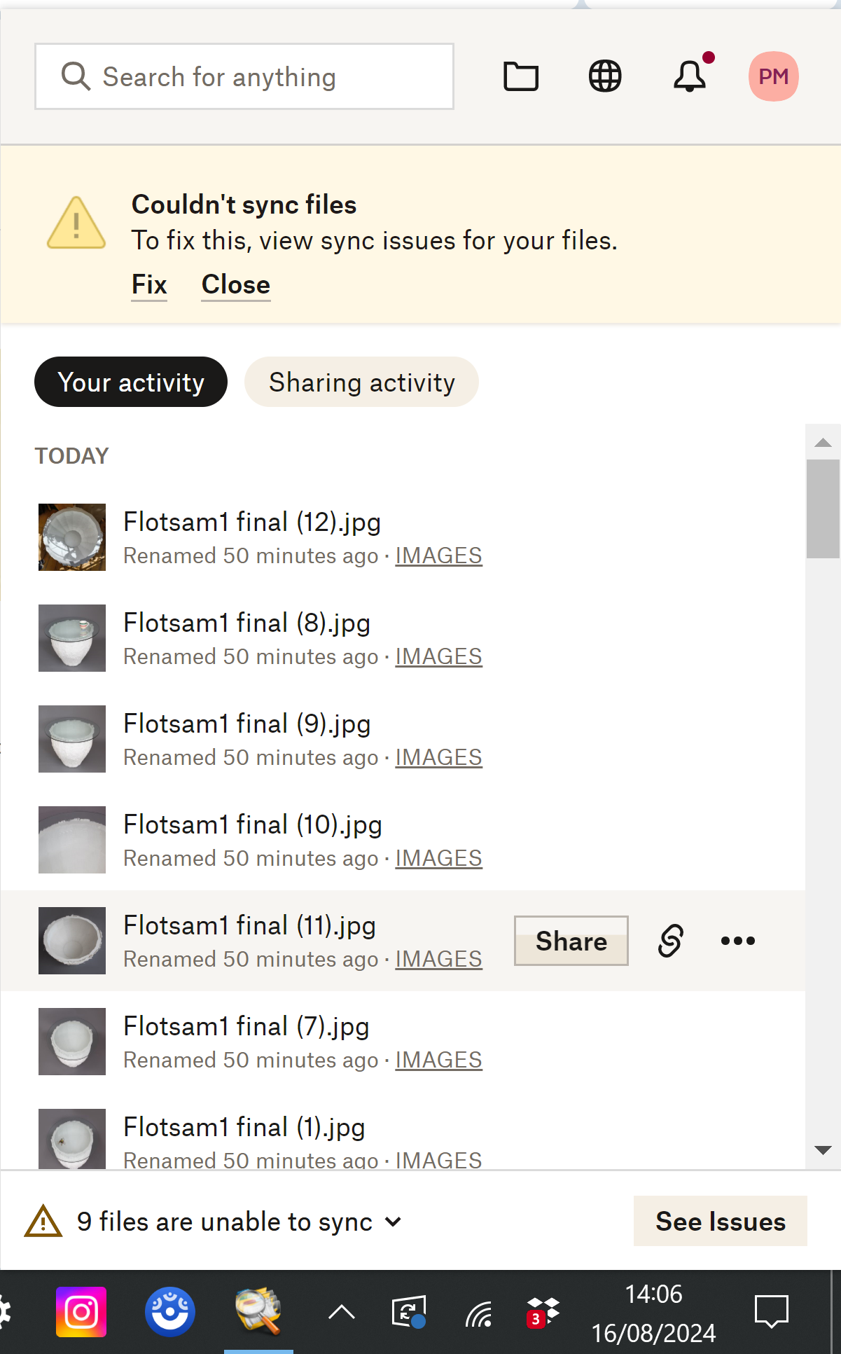Click the globe icon to open Dropbox website
Screen dimensions: 841x1354
pos(605,76)
